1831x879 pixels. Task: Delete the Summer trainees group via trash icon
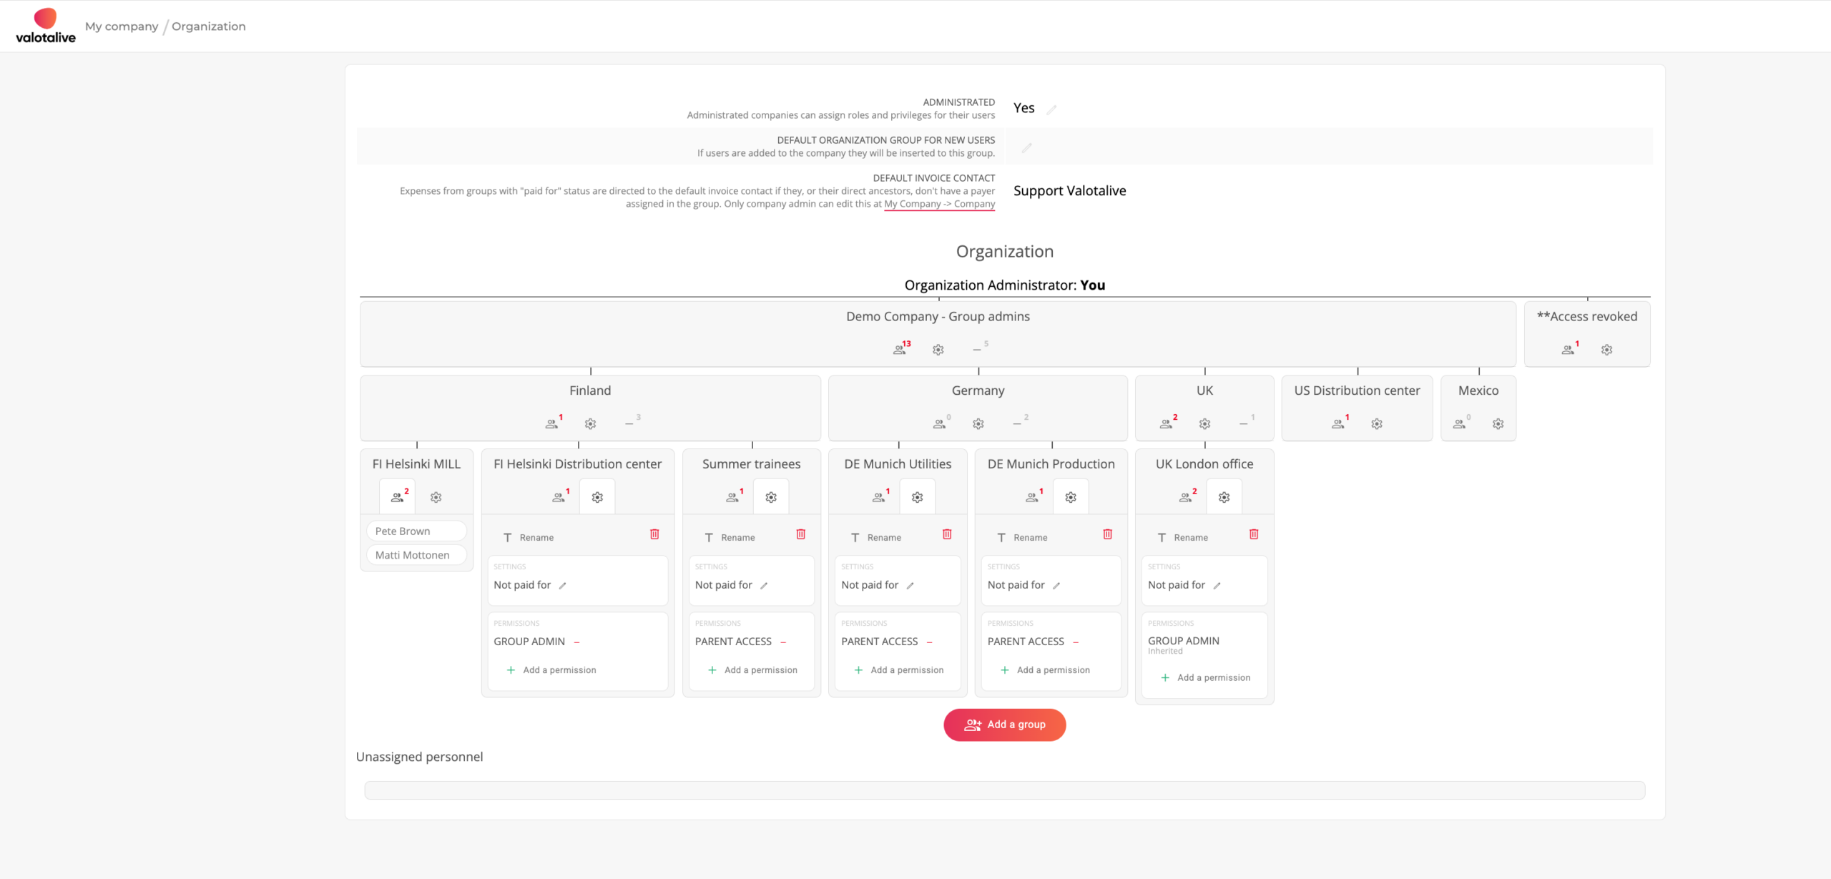[801, 534]
